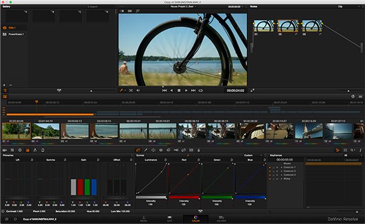Expand the Sizing keyframe track

(x=282, y=179)
